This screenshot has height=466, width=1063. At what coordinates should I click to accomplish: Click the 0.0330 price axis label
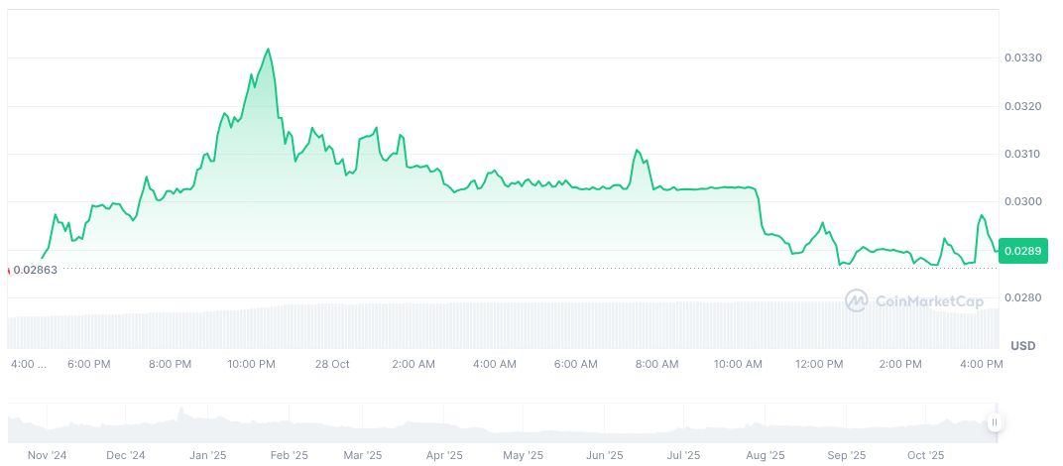point(1022,58)
